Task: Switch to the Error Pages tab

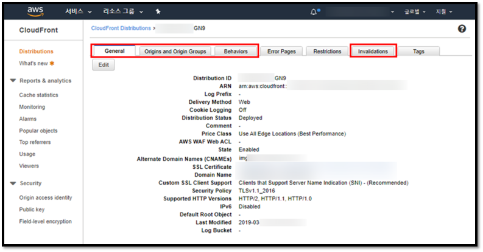Action: click(x=281, y=51)
